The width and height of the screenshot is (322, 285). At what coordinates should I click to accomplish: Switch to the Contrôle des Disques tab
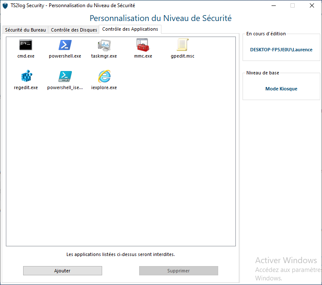(74, 30)
